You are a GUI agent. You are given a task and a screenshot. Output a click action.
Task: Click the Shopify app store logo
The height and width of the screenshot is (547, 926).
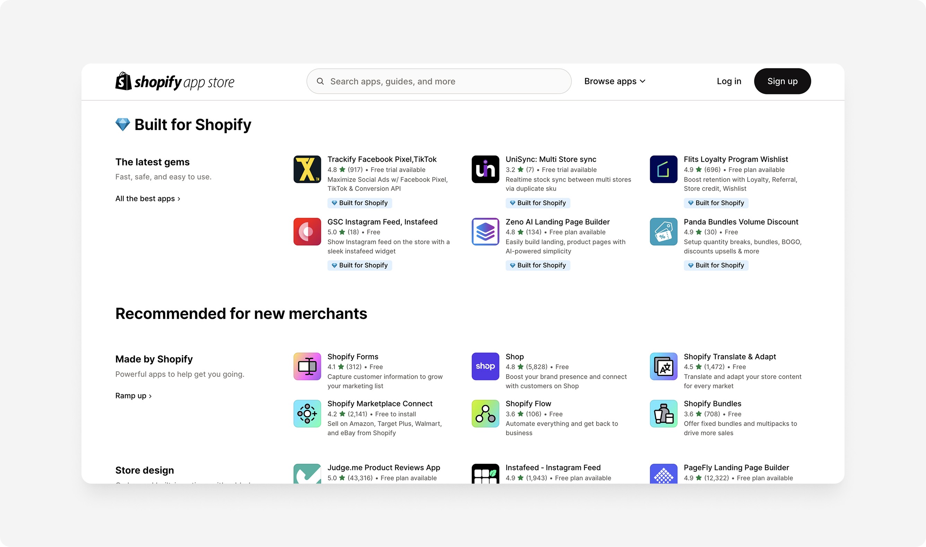pos(175,81)
